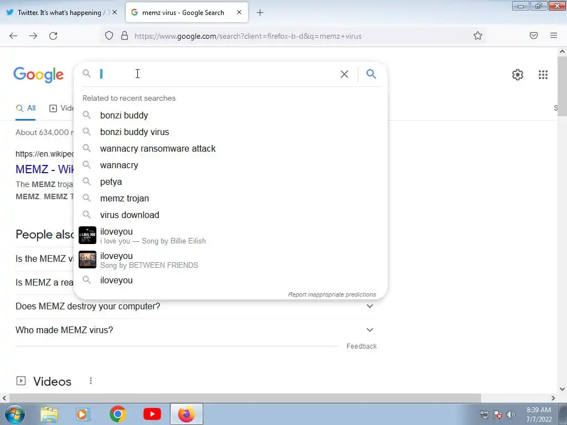Choose the 'bonzi buddy virus' suggestion
The height and width of the screenshot is (425, 567).
tap(231, 132)
